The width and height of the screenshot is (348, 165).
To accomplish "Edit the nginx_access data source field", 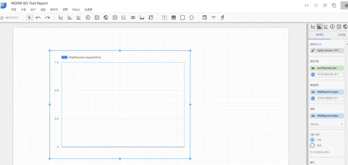I will click(327, 50).
